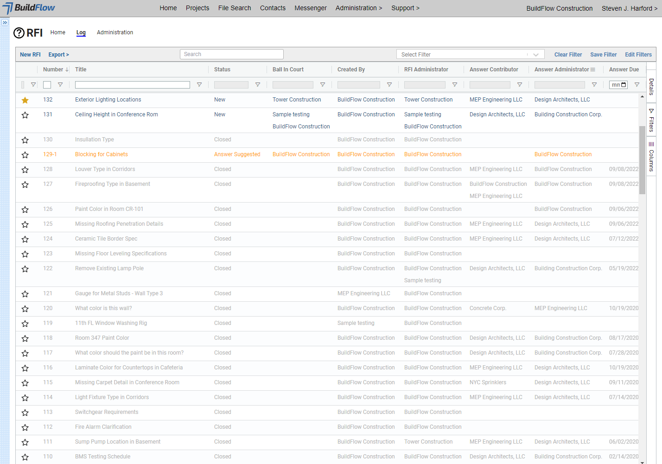Star RFI 120 What color is this wall
Screen dimensions: 662x464
pyautogui.click(x=25, y=309)
